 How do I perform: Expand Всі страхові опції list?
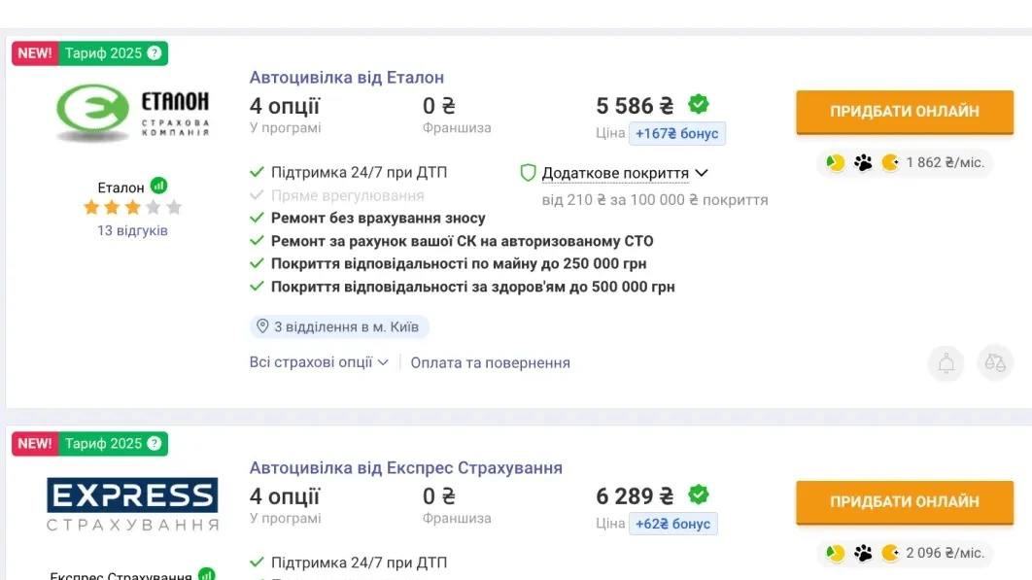(x=319, y=362)
